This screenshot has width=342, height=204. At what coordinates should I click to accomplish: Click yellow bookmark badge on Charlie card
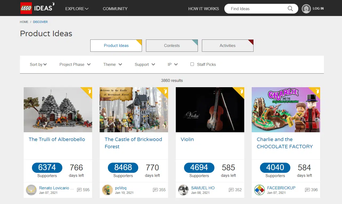(317, 91)
